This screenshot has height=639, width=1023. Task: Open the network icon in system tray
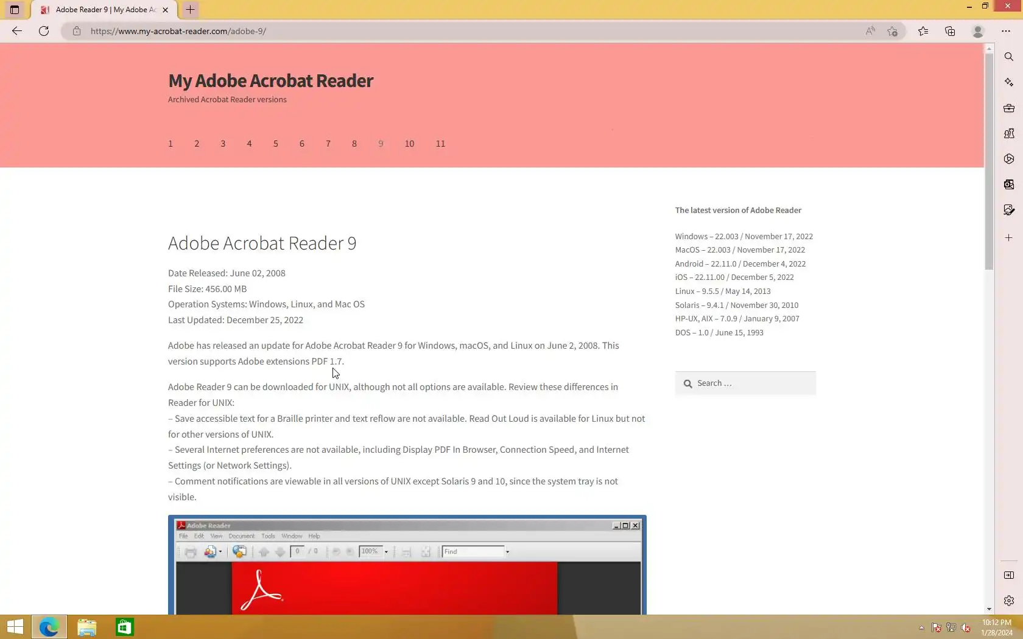[951, 627]
